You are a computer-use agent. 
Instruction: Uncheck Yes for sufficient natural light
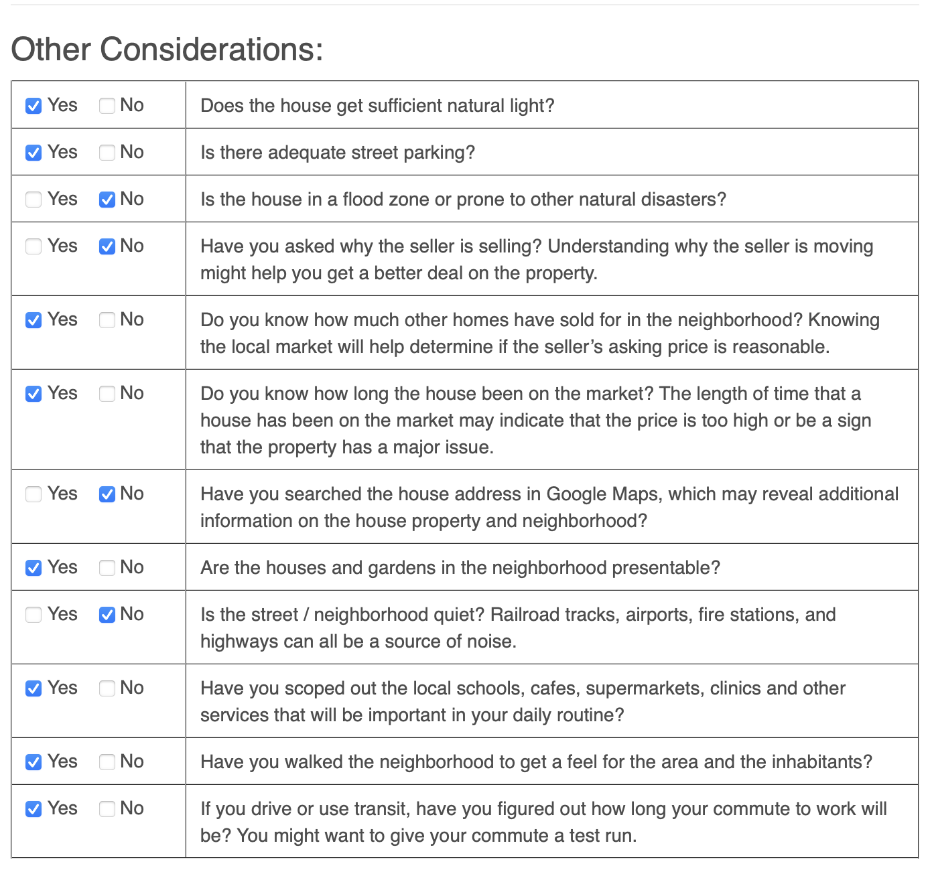tap(34, 106)
